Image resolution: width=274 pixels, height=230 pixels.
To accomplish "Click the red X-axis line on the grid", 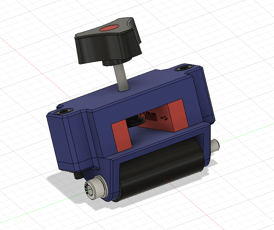I will click(35, 67).
